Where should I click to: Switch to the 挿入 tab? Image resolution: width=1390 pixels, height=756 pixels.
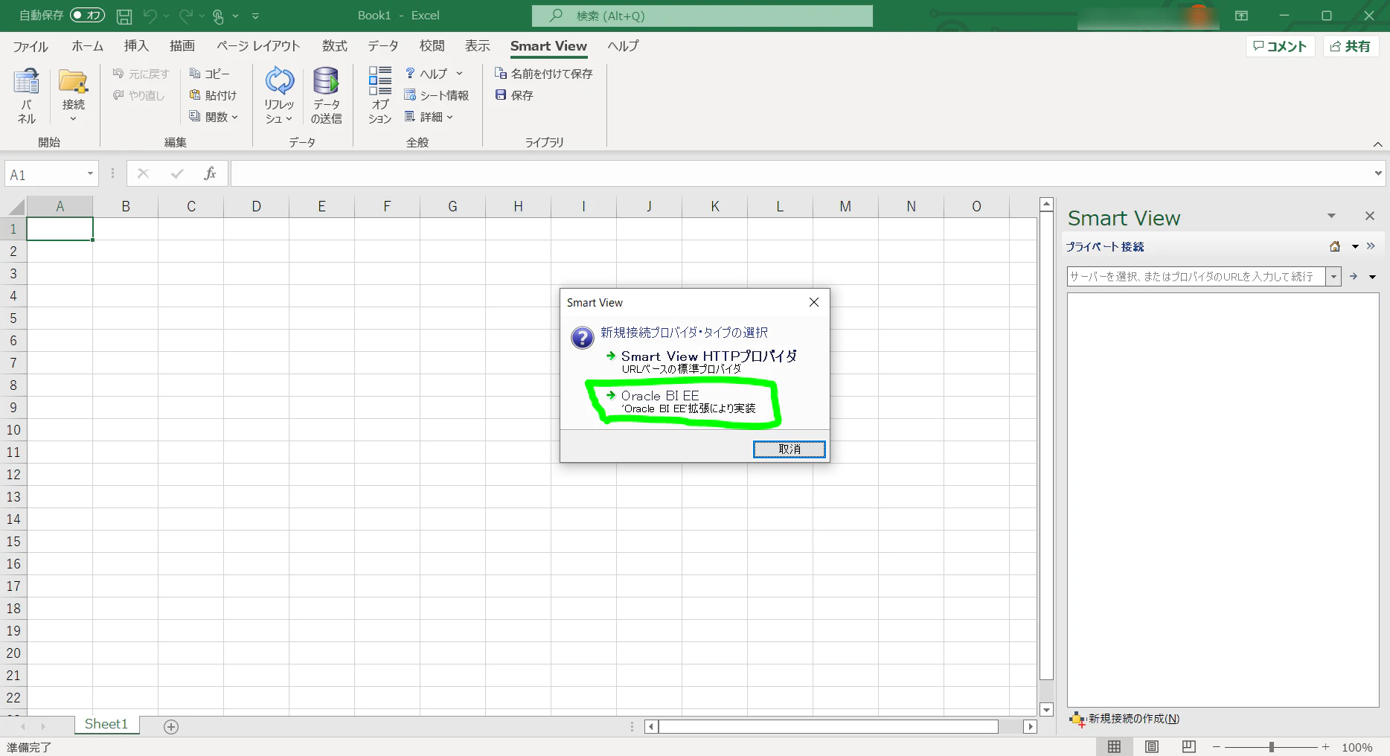136,46
